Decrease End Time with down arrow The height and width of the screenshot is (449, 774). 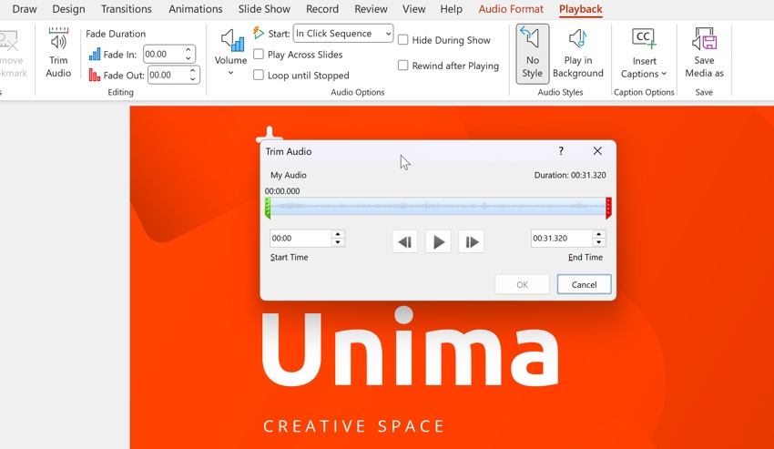click(599, 242)
